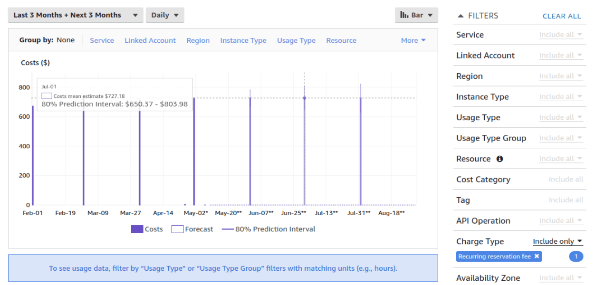Collapse the Filters panel triangle
This screenshot has height=285, width=595.
pyautogui.click(x=460, y=16)
